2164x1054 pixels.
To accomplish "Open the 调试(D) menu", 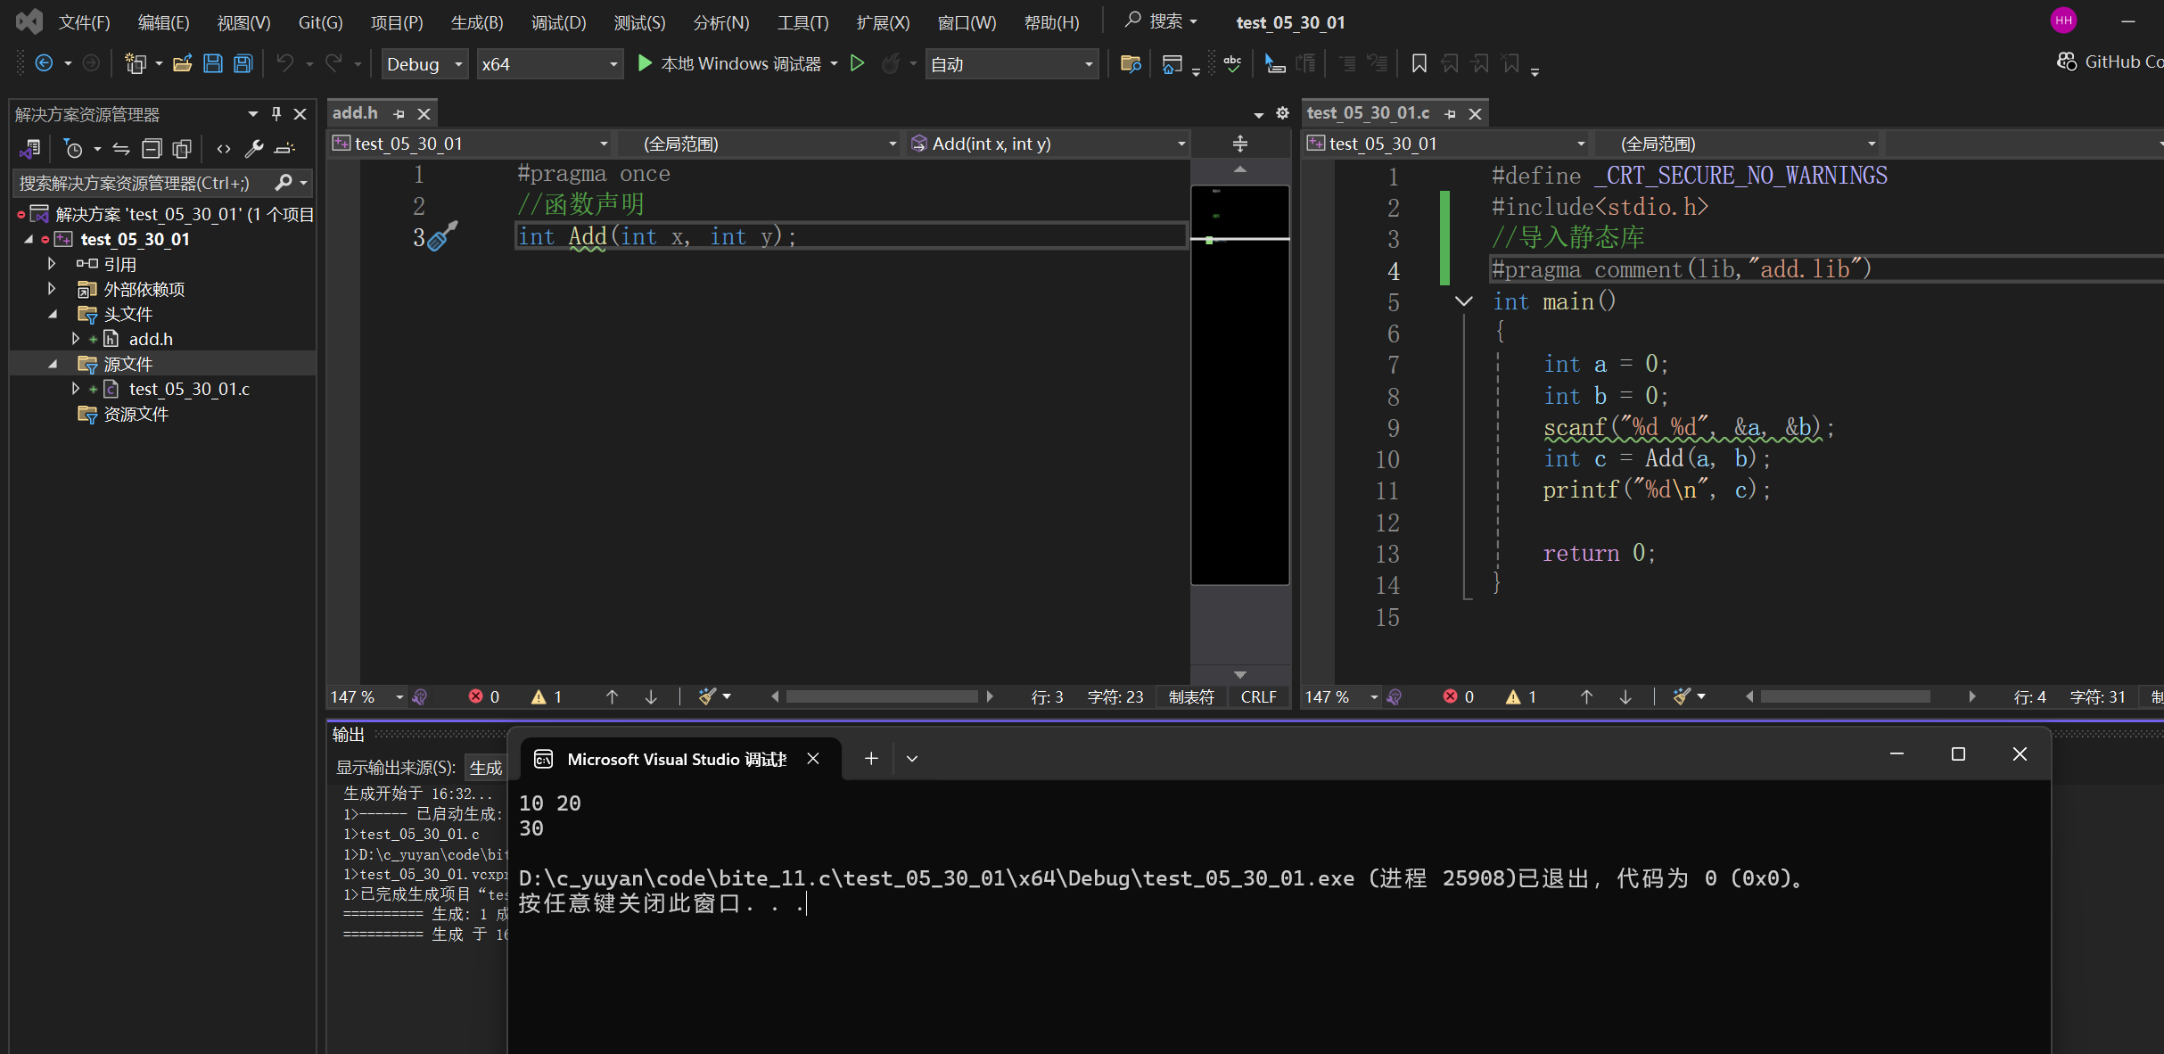I will tap(558, 22).
